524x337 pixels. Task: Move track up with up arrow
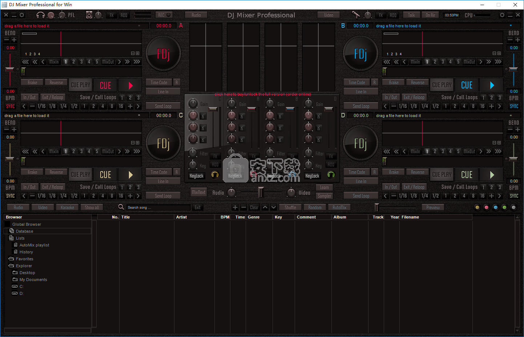[x=265, y=207]
